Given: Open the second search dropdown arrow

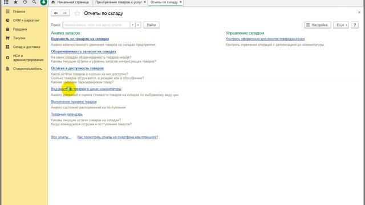Looking at the screenshot, I should tap(138, 25).
